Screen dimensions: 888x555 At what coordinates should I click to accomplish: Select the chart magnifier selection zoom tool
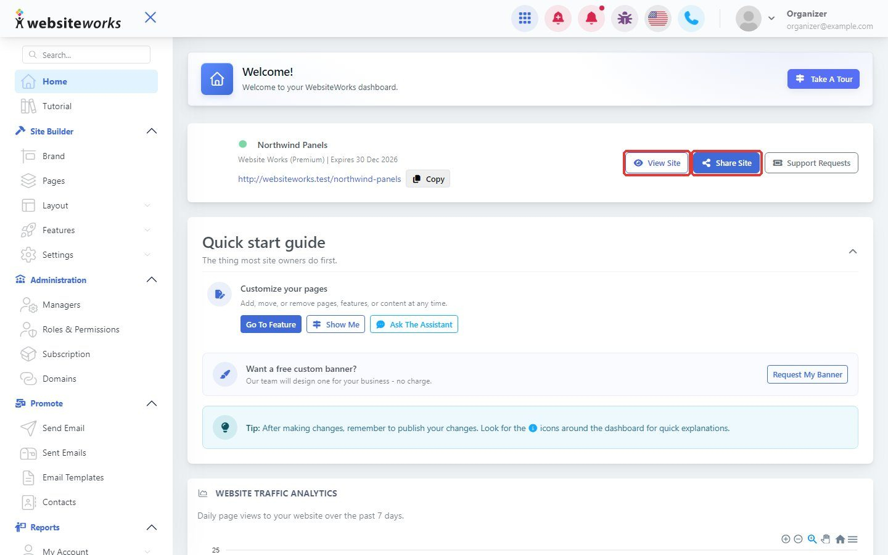[x=812, y=539]
